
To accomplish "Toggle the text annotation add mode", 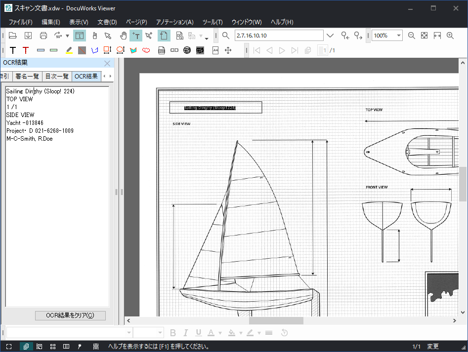I will tap(136, 36).
